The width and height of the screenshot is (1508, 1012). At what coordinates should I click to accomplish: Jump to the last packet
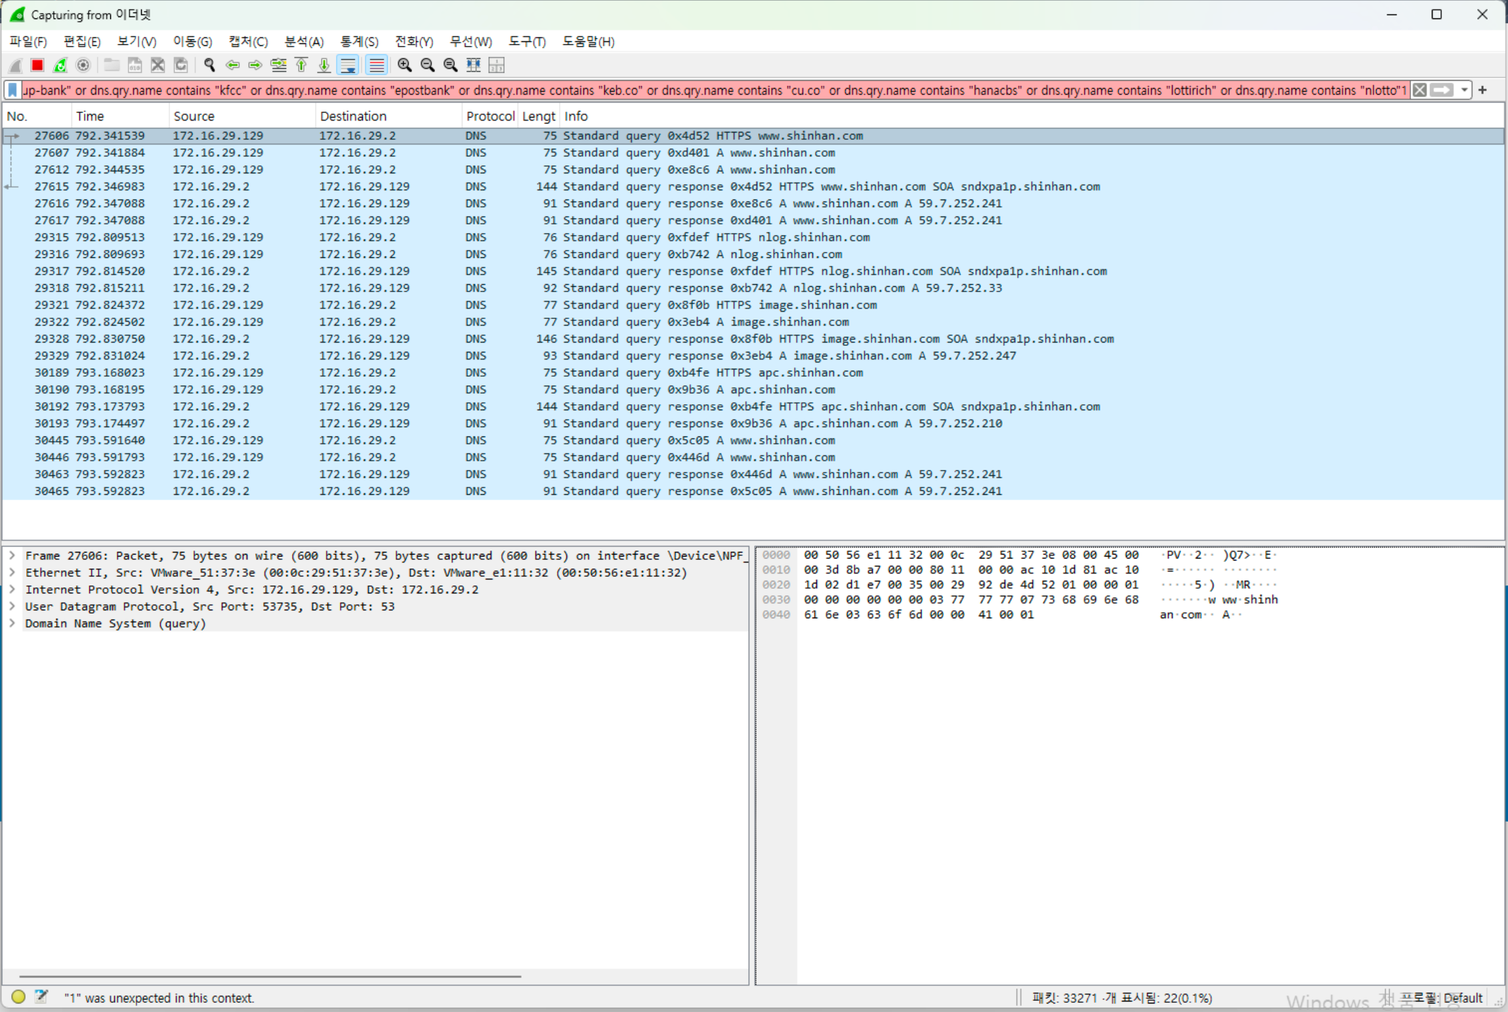coord(324,65)
